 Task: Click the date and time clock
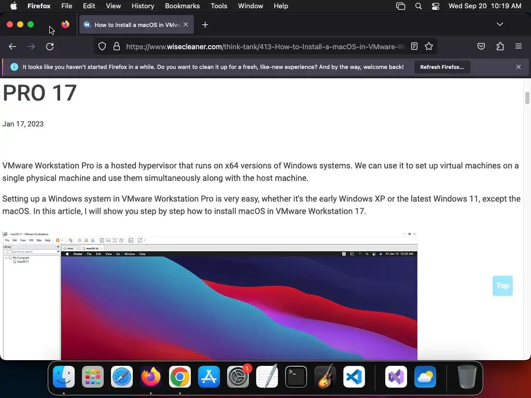pos(485,6)
